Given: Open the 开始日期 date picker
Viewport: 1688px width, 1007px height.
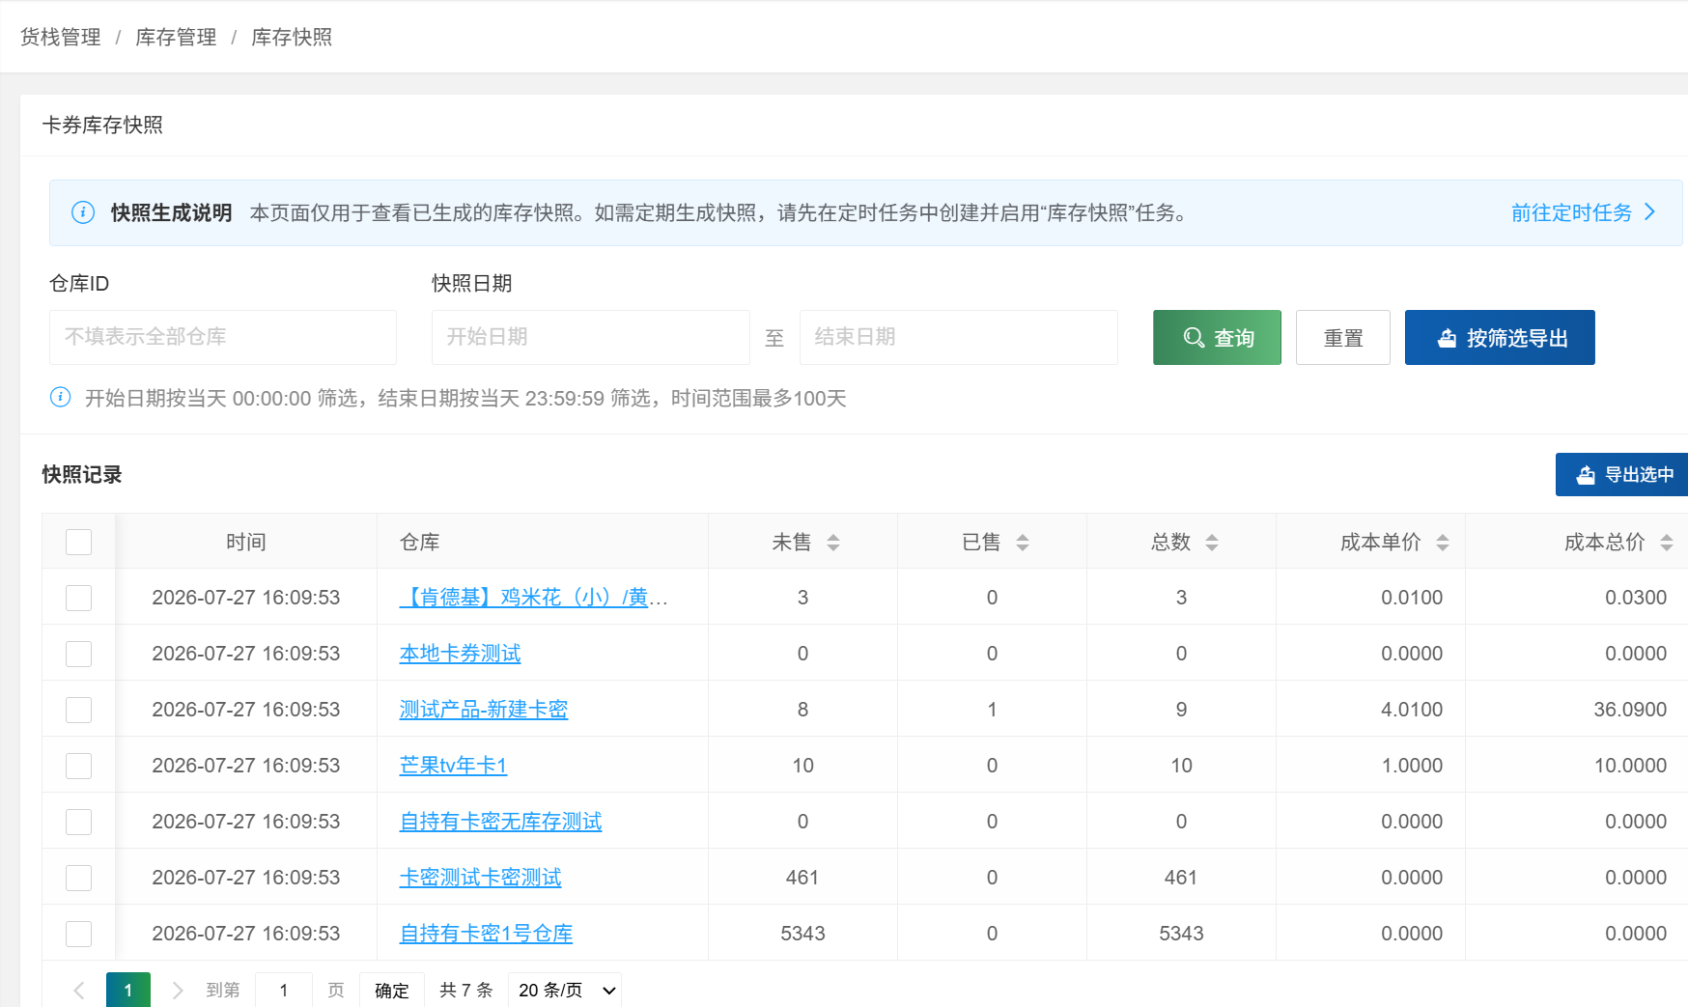Looking at the screenshot, I should (591, 337).
